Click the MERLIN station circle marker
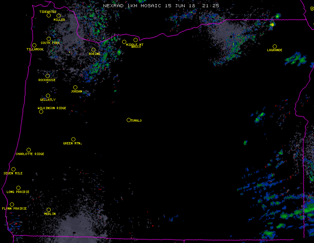The image size is (314, 243). point(49,210)
